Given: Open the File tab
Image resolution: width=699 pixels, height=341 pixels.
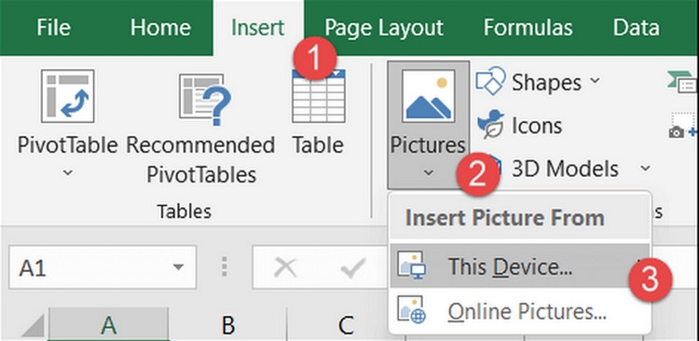Looking at the screenshot, I should (53, 28).
